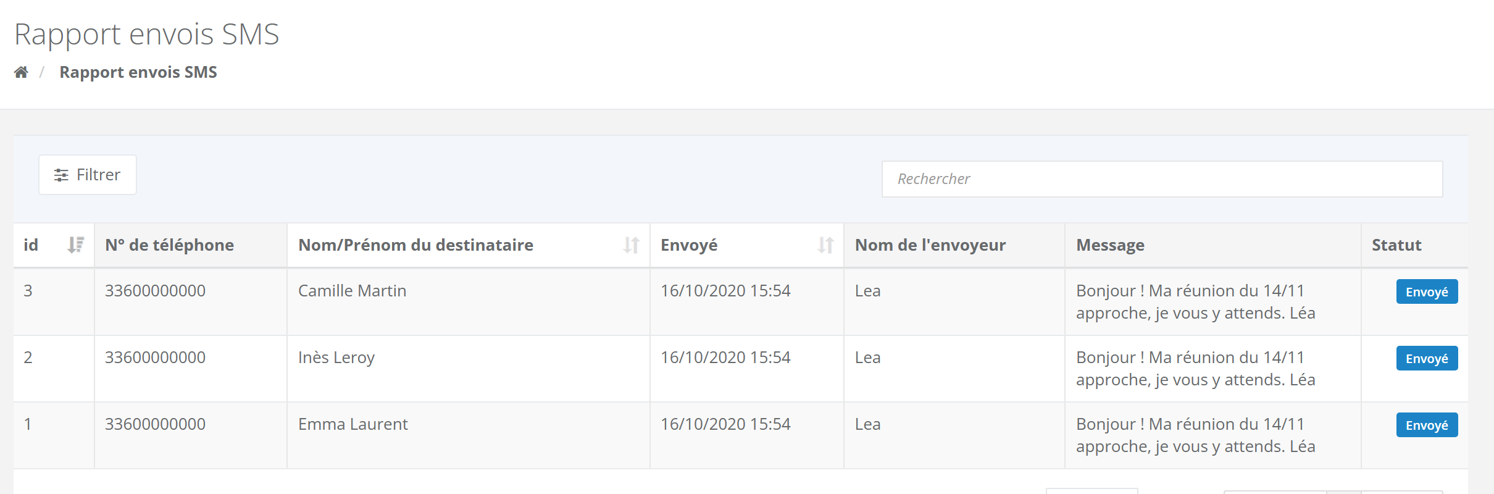Select message text in Camille Martin row
Screen dimensions: 1494x494
(x=1195, y=302)
